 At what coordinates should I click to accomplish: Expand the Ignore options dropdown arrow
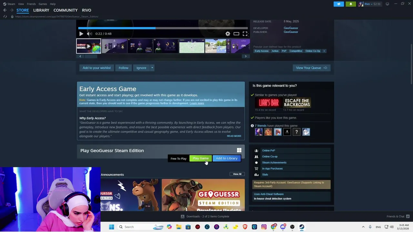[x=152, y=68]
